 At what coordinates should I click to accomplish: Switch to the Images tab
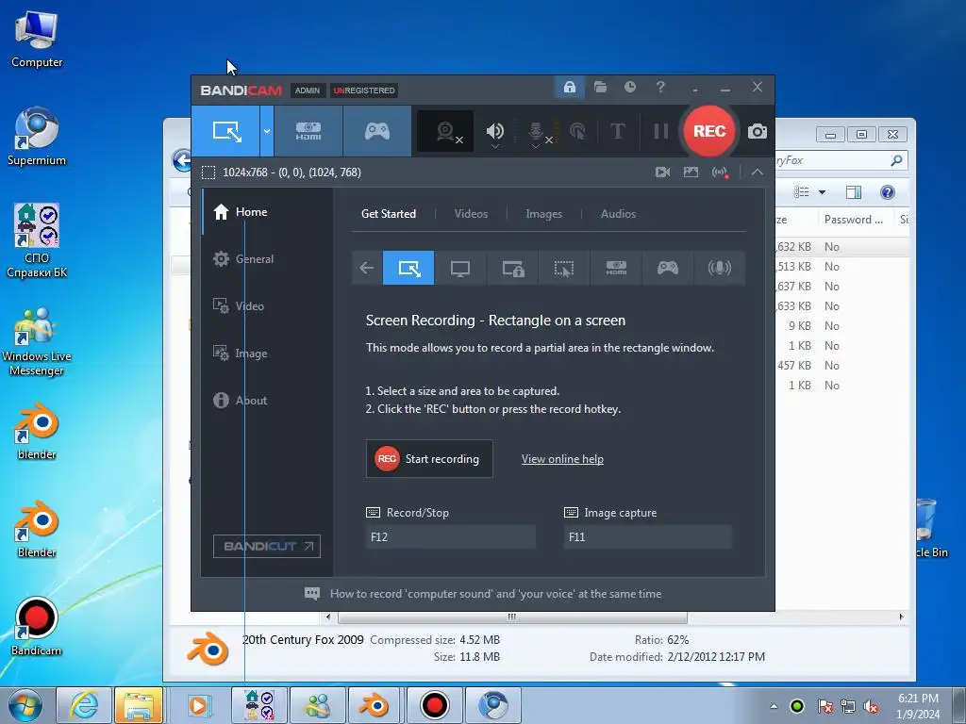543,214
